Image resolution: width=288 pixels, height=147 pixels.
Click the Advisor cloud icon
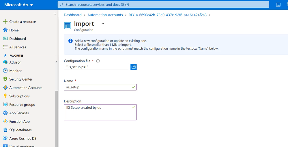[x=5, y=62]
